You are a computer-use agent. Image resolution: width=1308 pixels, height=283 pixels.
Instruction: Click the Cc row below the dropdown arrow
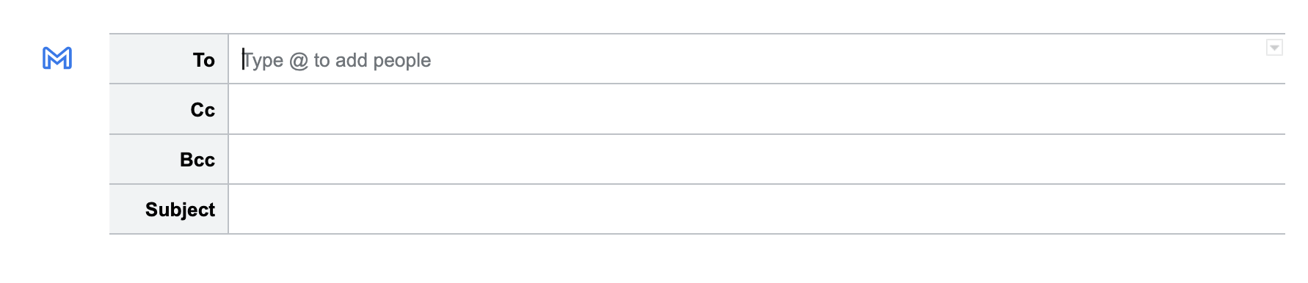(1274, 109)
